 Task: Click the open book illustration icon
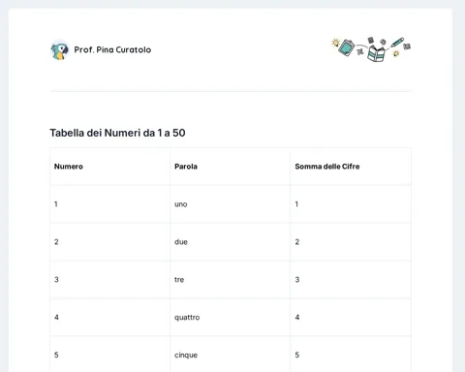pyautogui.click(x=376, y=53)
